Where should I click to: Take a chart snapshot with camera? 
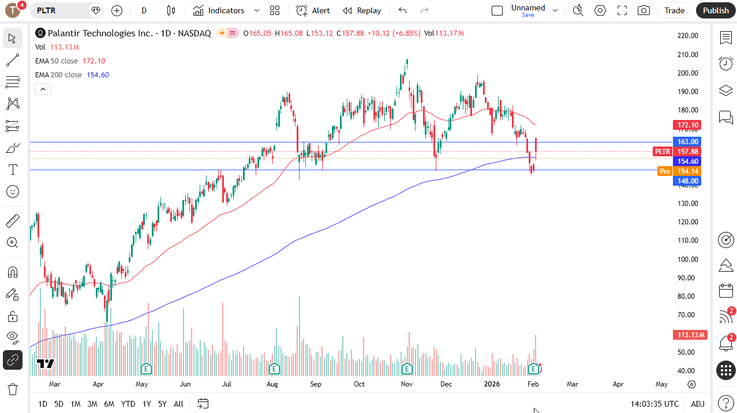pyautogui.click(x=644, y=10)
